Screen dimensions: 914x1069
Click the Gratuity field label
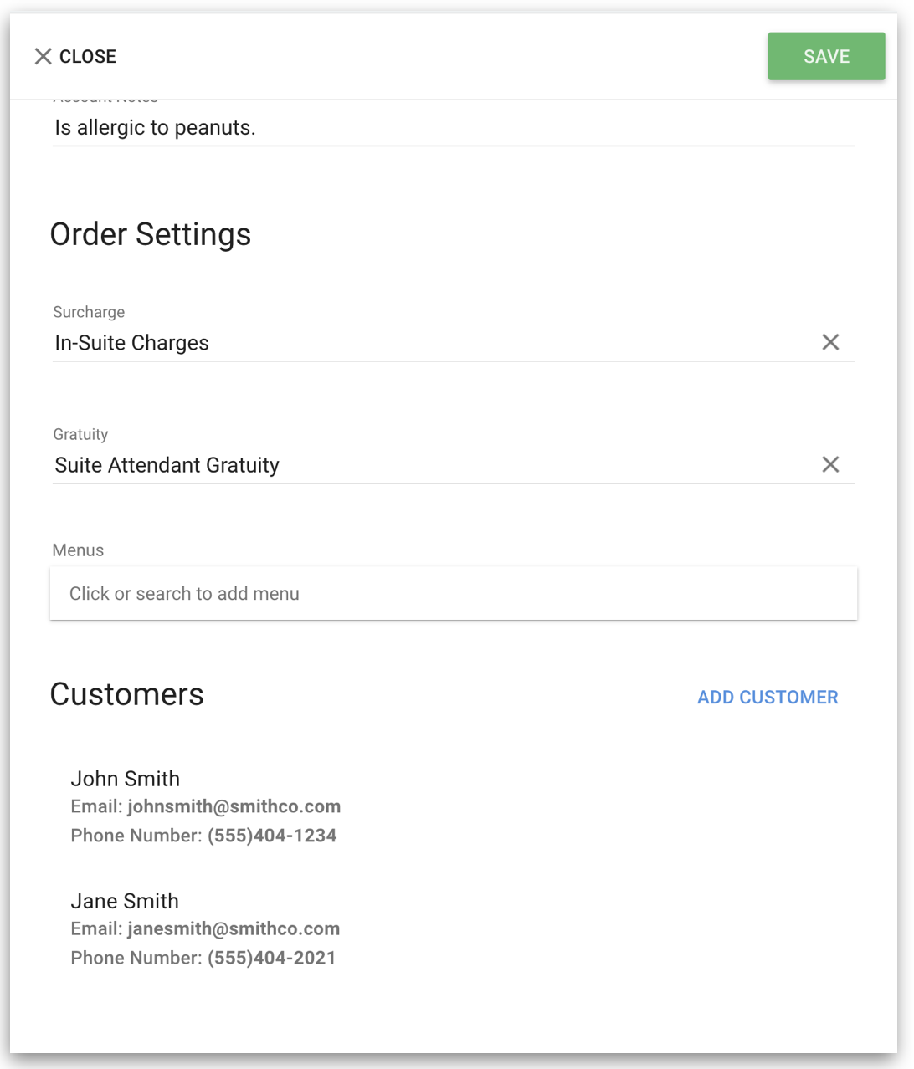click(x=80, y=434)
